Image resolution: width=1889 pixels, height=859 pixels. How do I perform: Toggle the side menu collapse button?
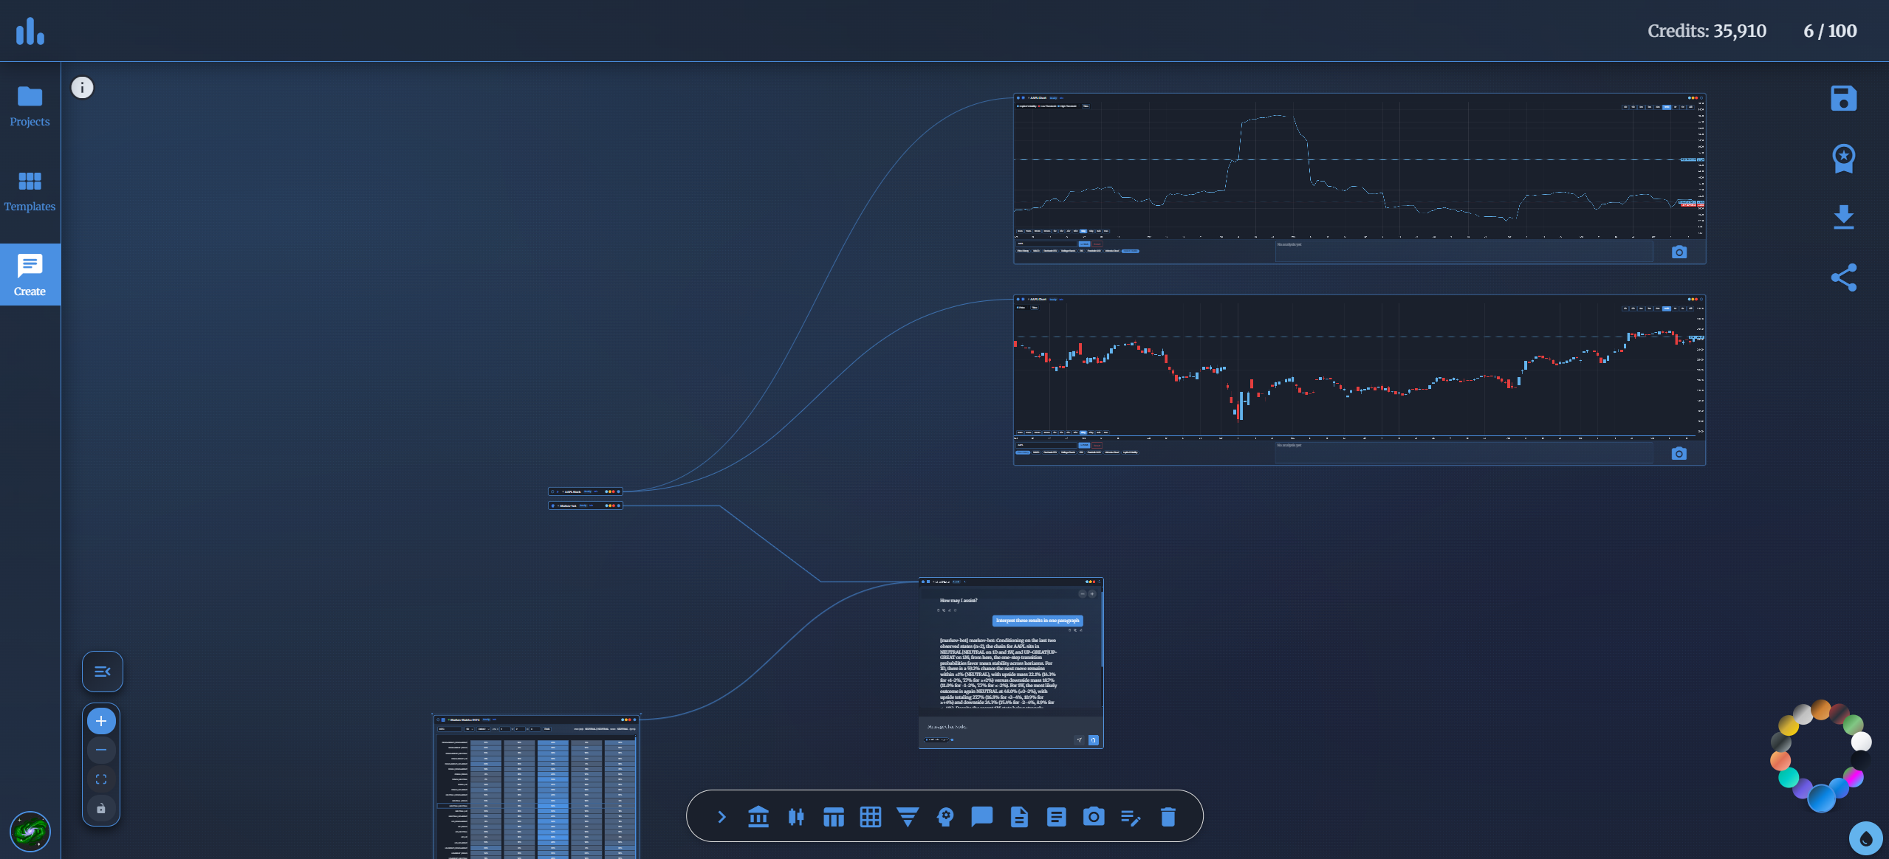point(102,671)
